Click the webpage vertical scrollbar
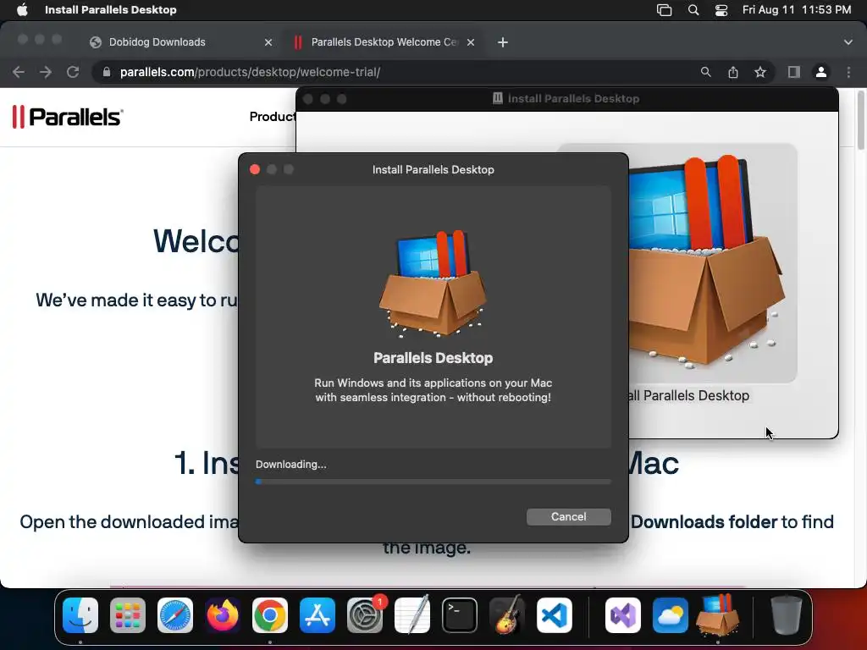 tap(860, 120)
